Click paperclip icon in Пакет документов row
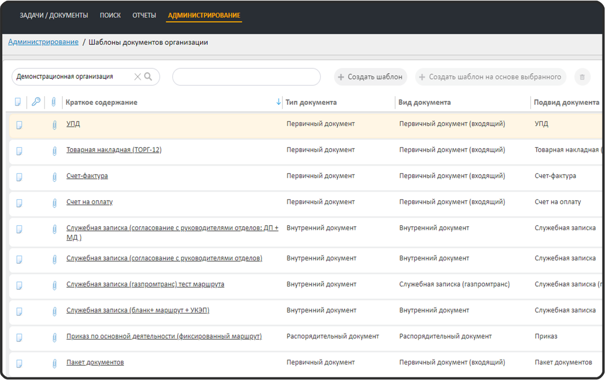 coord(54,363)
